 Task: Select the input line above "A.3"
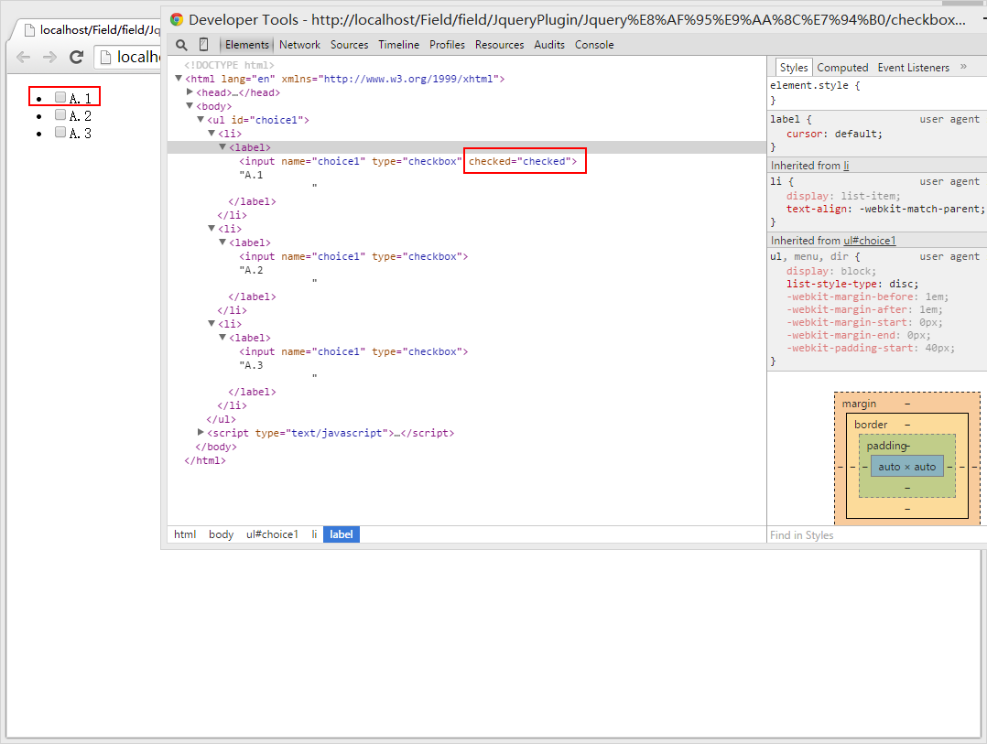point(353,351)
